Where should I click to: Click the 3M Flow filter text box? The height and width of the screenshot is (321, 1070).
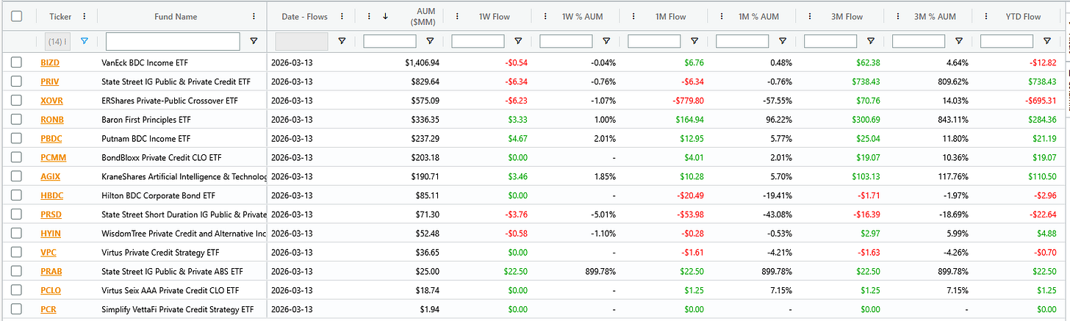pos(830,41)
